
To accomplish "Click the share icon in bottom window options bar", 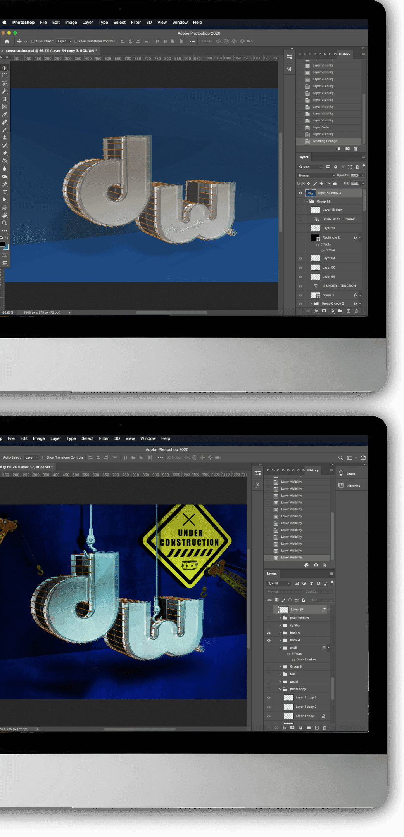I will point(363,457).
